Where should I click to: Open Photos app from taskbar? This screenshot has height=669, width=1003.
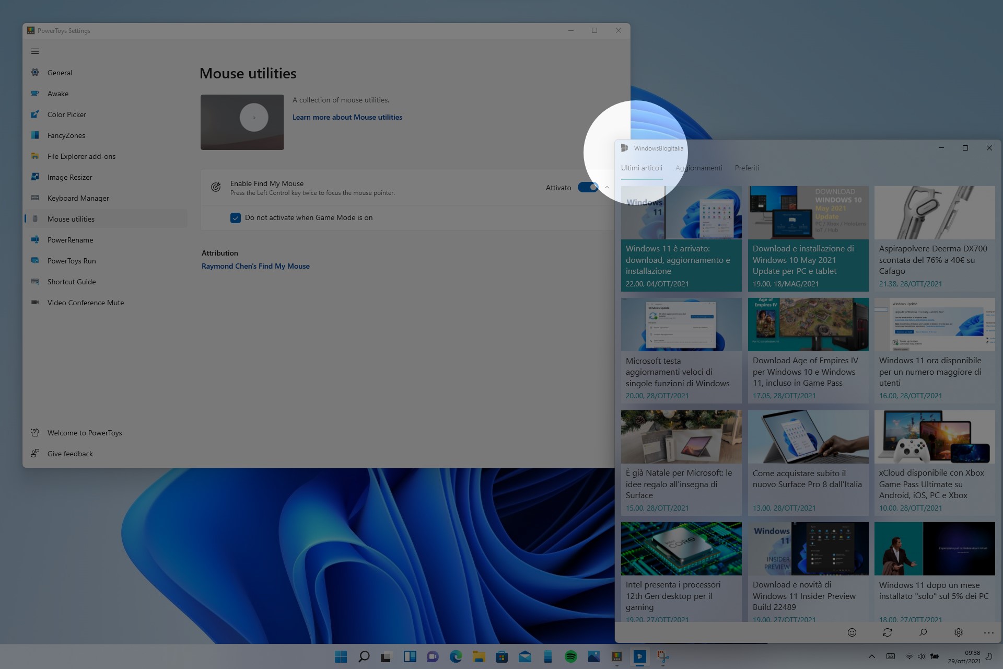click(593, 656)
